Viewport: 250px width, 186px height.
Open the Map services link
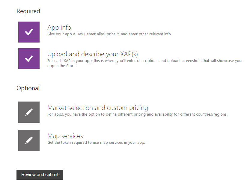pyautogui.click(x=65, y=136)
